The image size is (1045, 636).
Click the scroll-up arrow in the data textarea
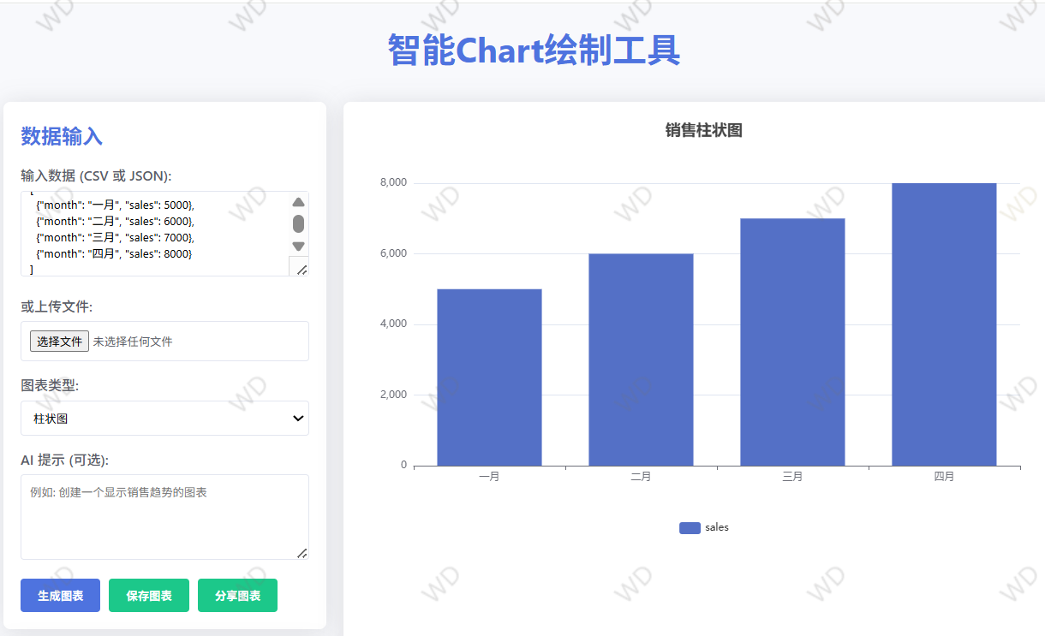pyautogui.click(x=298, y=202)
